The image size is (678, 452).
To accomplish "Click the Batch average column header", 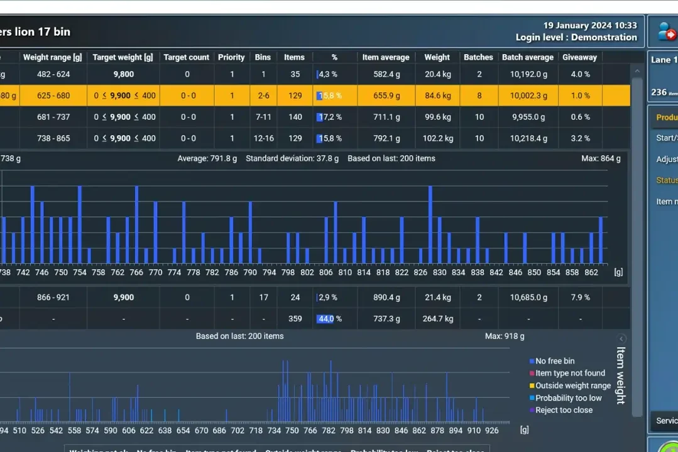I will (x=527, y=57).
